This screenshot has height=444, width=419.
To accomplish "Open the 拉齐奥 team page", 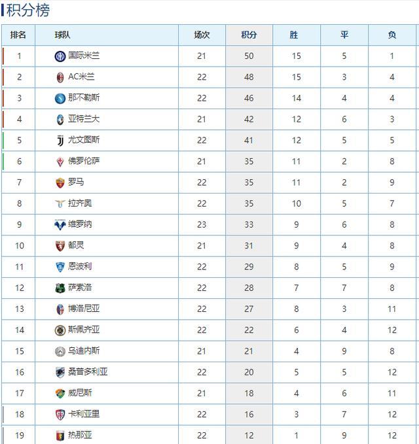I will point(80,203).
